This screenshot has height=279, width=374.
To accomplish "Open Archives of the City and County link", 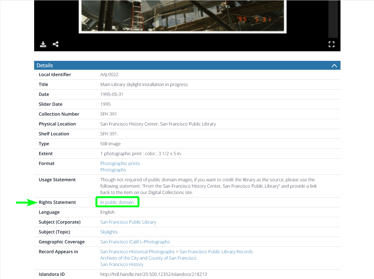I will (x=148, y=258).
